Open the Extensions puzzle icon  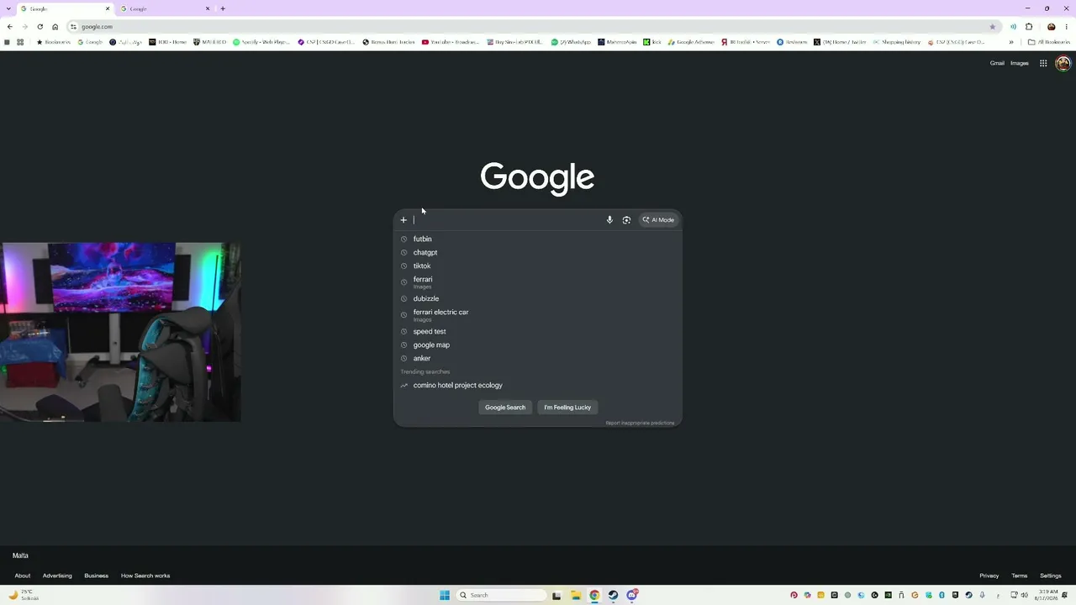(x=1029, y=27)
